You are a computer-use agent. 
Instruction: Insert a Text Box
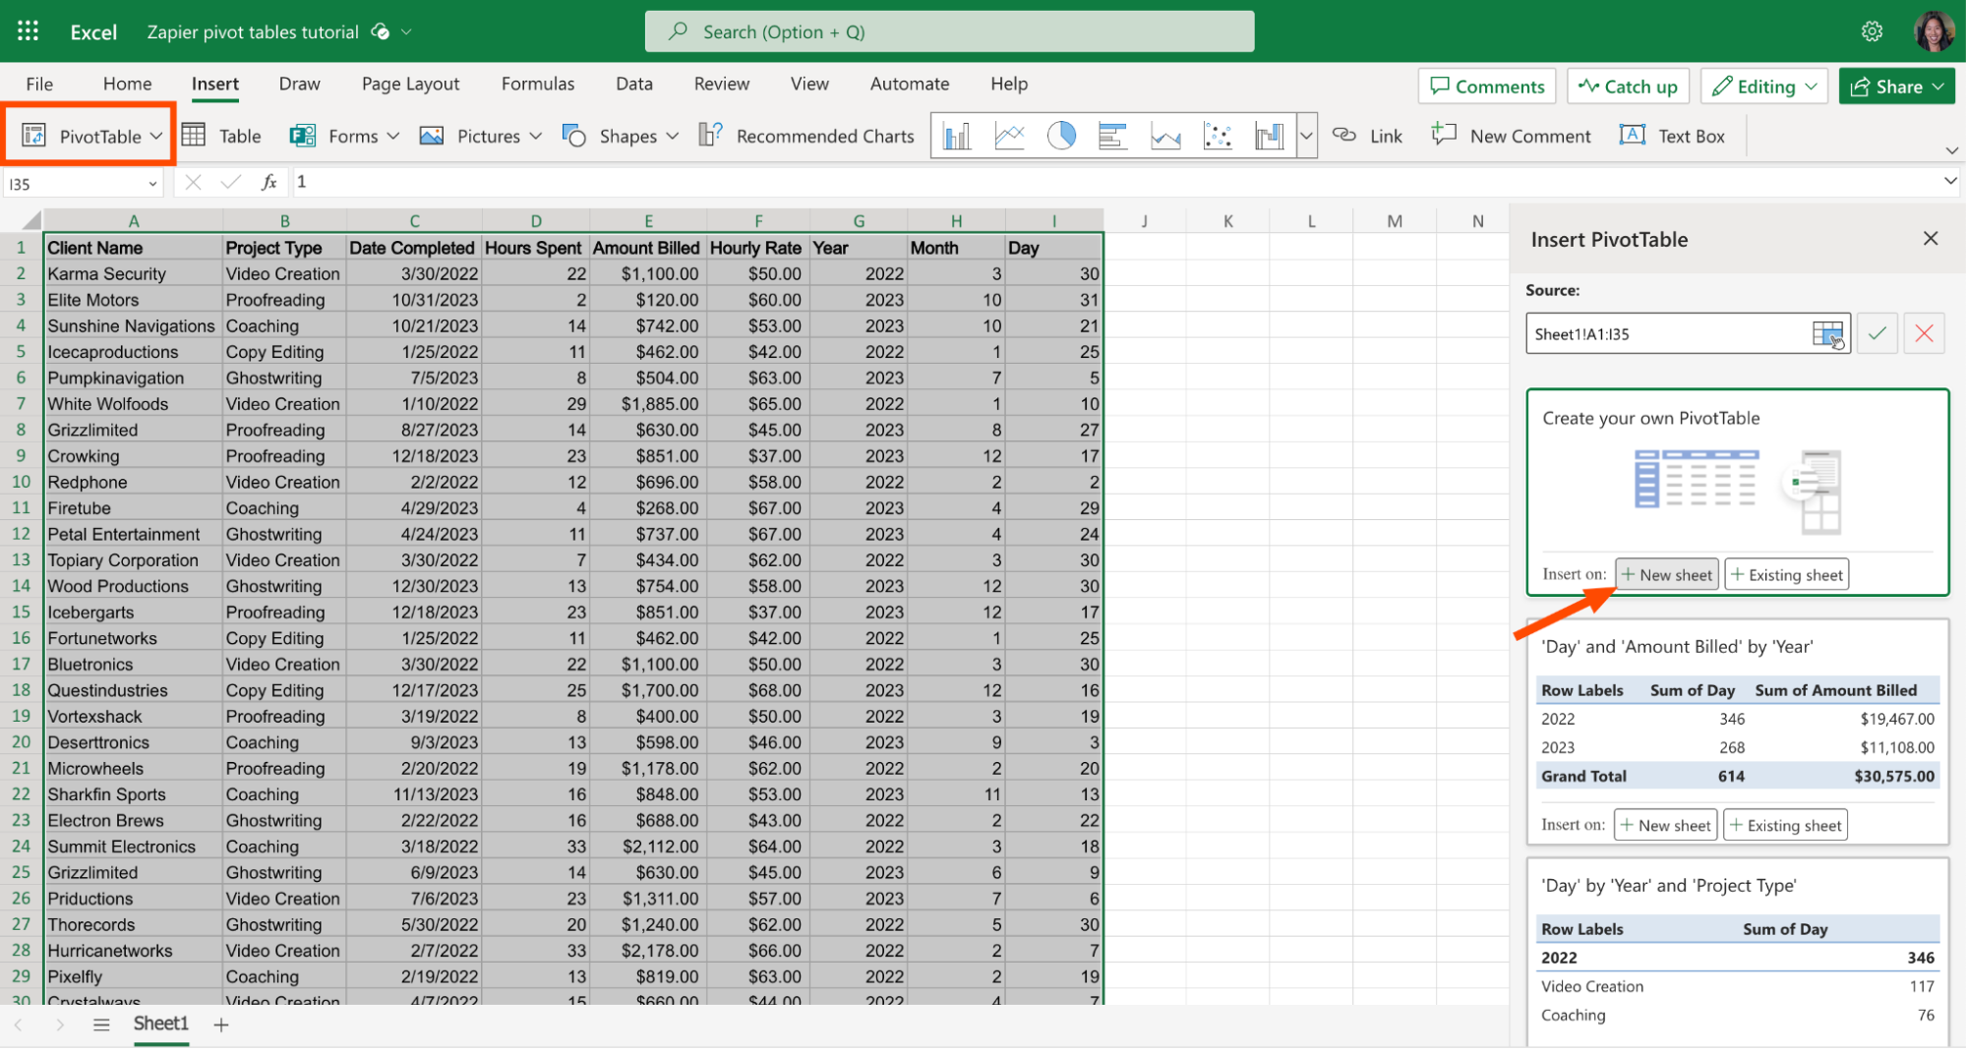[1672, 136]
